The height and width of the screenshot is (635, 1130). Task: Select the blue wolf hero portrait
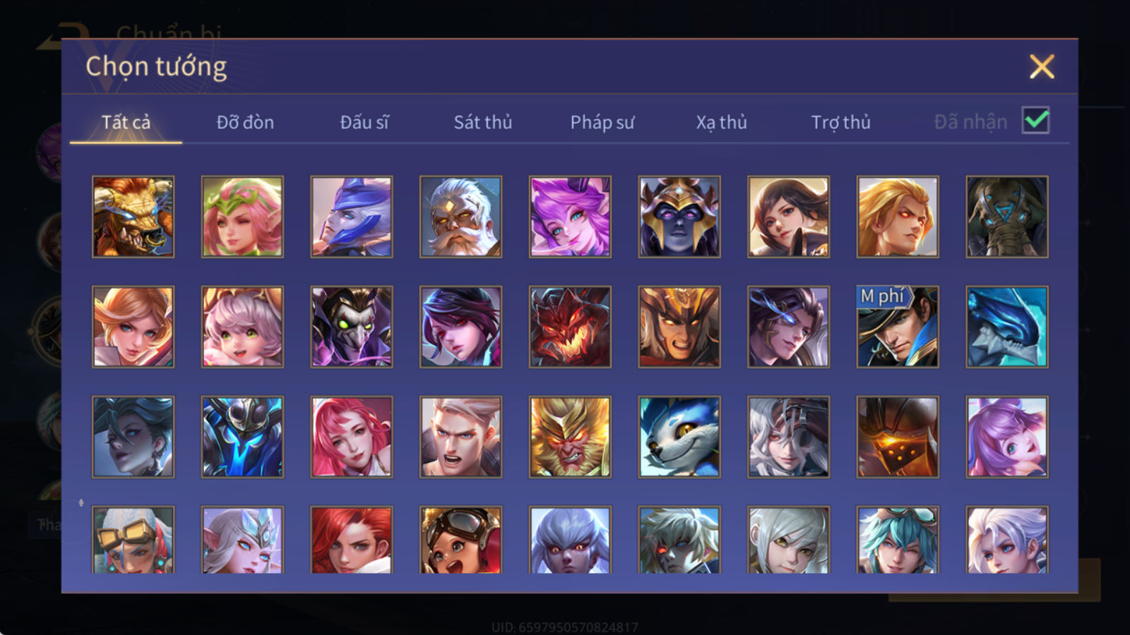click(679, 437)
